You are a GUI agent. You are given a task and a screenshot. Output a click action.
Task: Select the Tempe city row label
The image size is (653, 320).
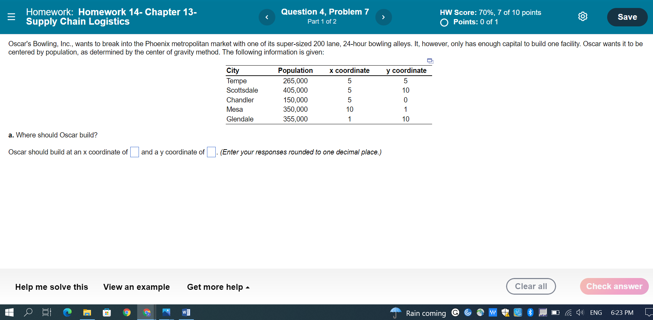click(237, 81)
